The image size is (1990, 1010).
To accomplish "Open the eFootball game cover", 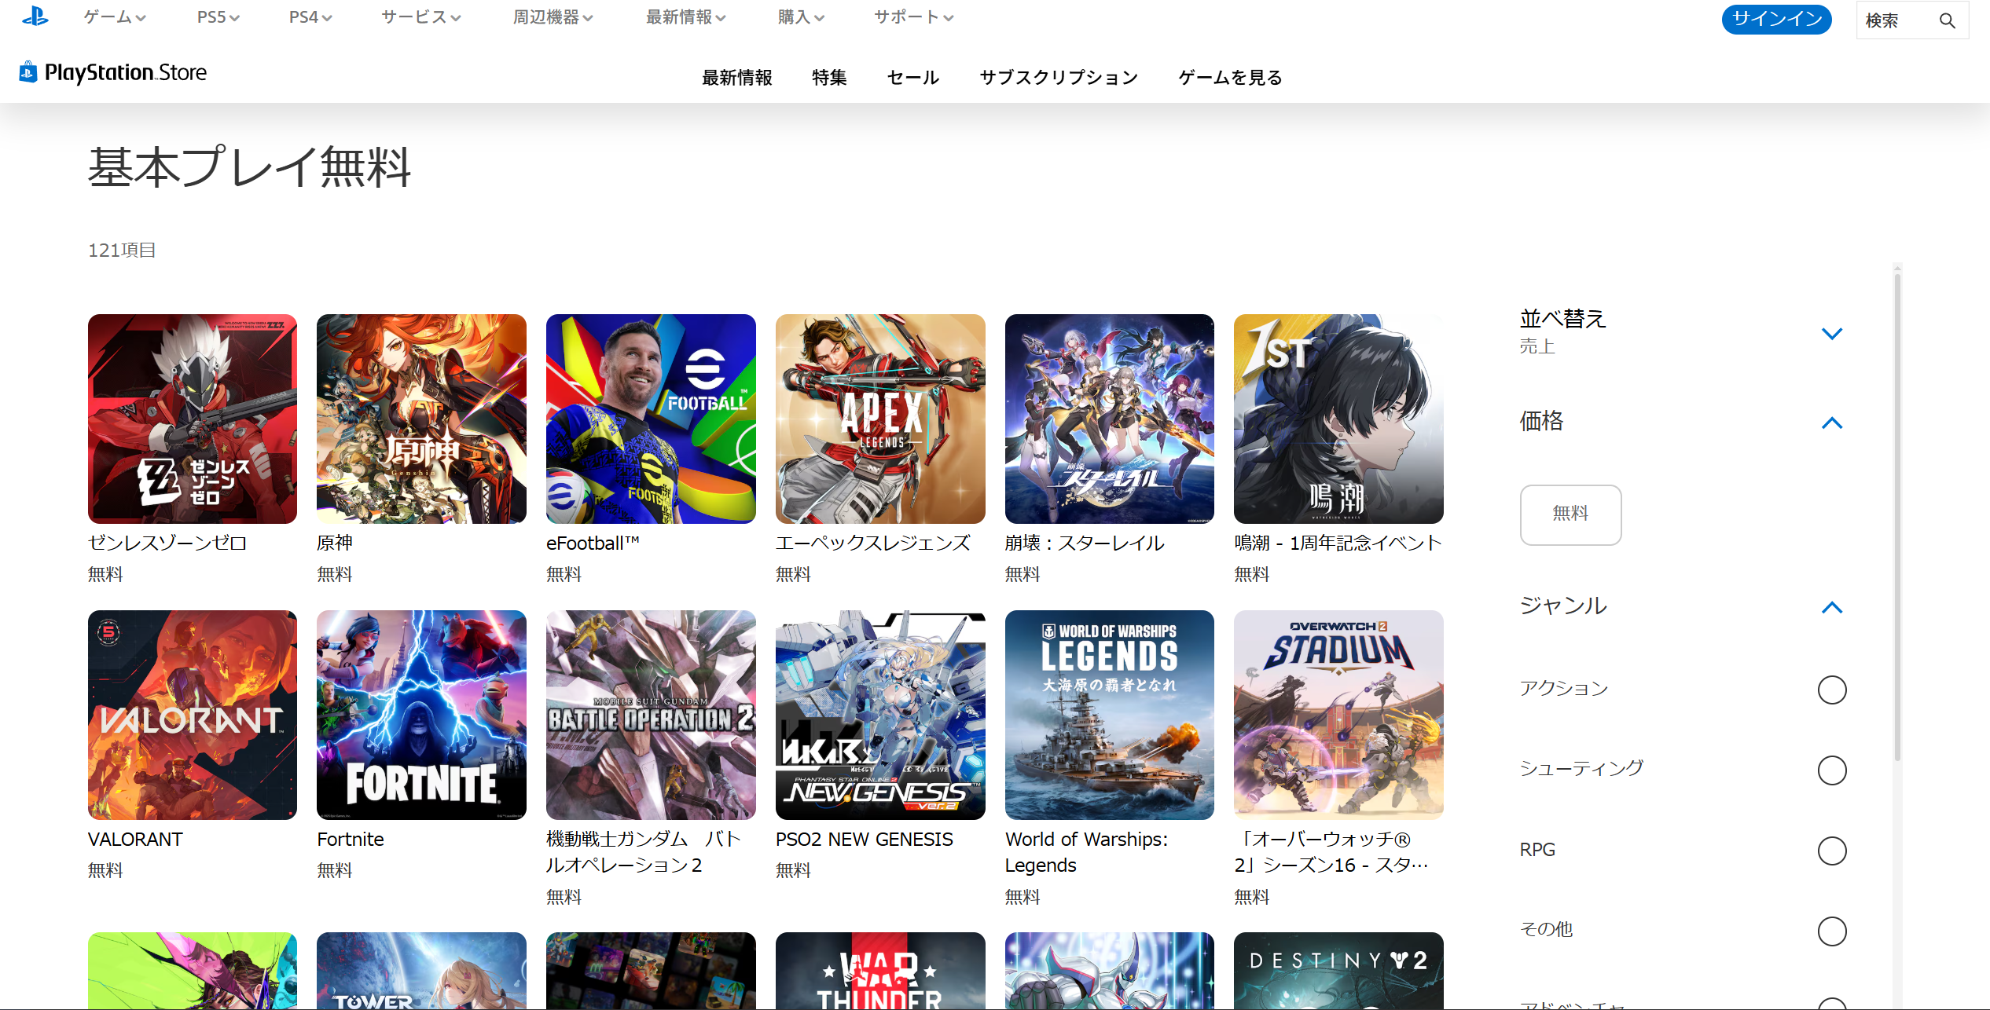I will 651,419.
